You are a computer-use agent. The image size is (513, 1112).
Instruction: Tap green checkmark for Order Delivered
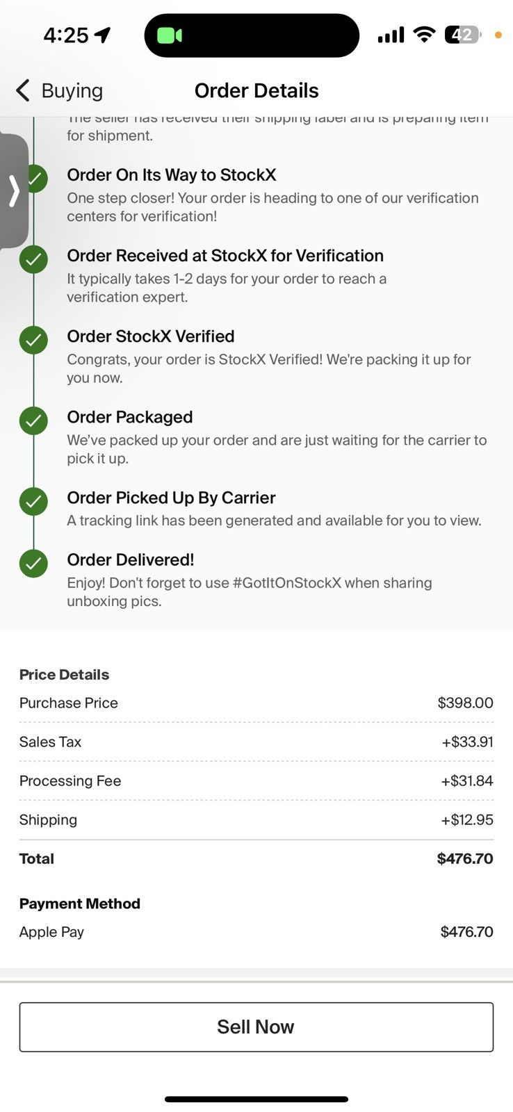click(33, 564)
